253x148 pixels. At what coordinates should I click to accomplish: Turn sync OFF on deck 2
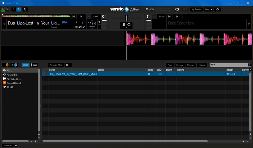click(x=154, y=17)
